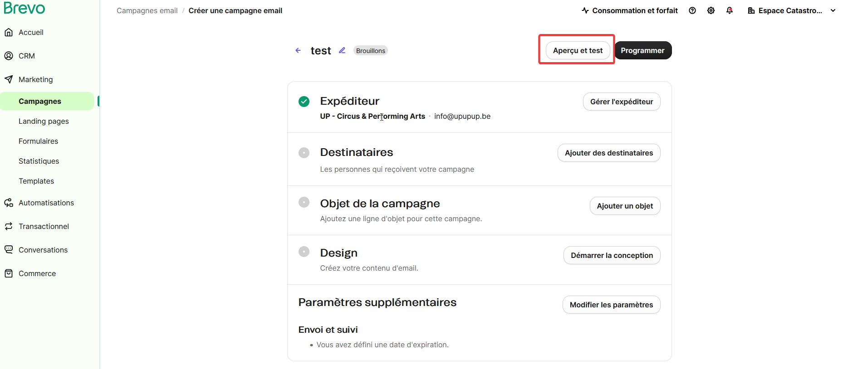The height and width of the screenshot is (369, 848).
Task: Expand the Marketing sidebar section
Action: [35, 79]
